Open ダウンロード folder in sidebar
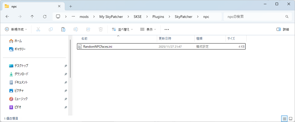 21,74
